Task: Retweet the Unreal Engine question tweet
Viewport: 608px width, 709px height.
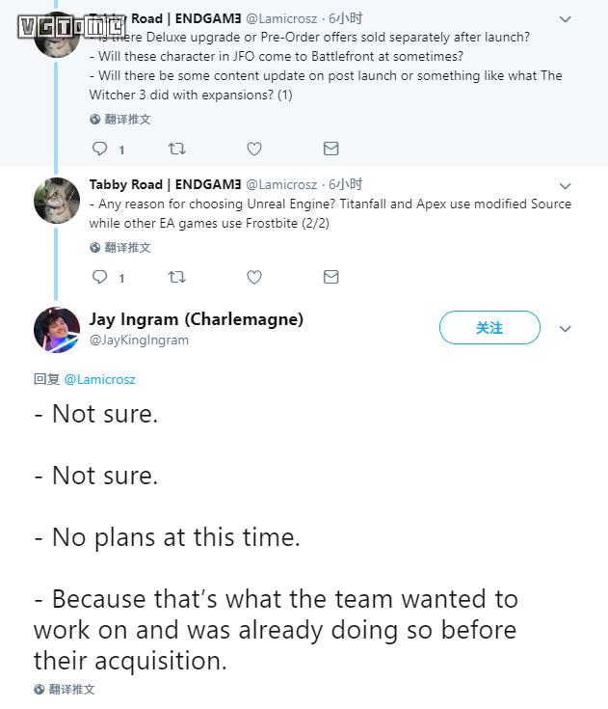Action: [176, 277]
